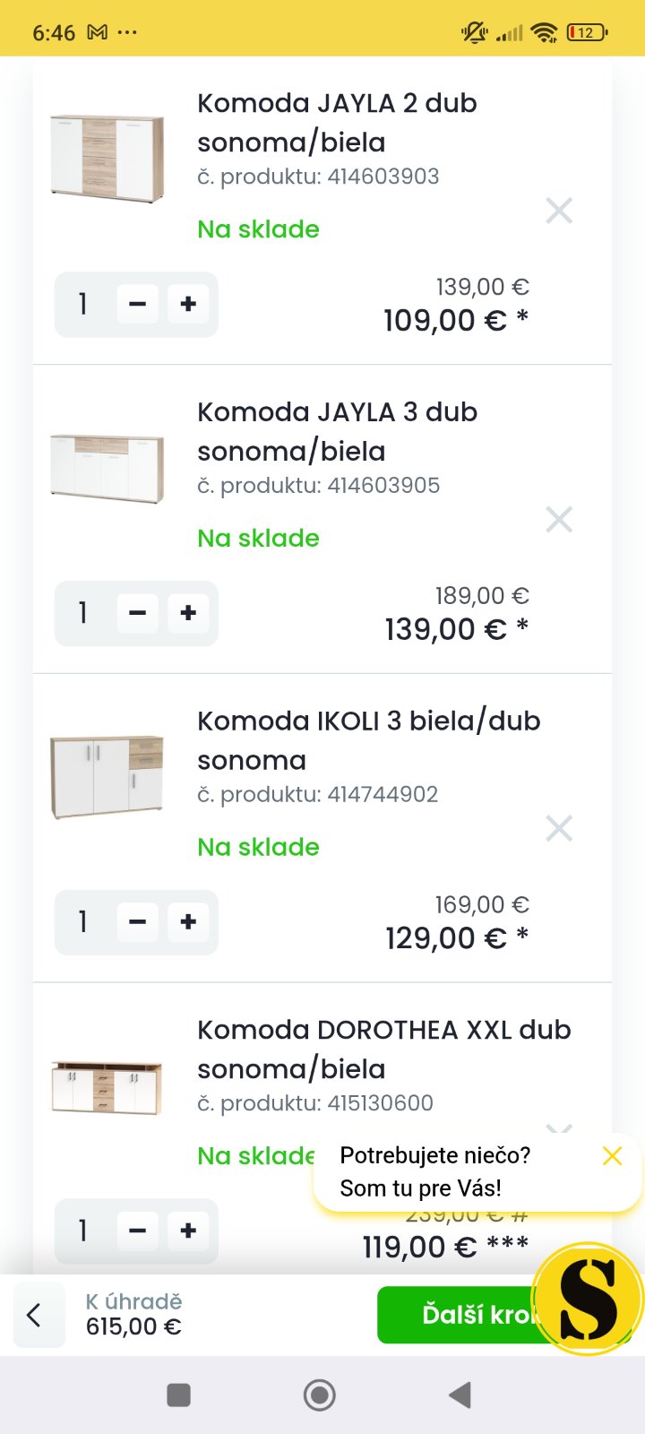Increase quantity of Komoda JAYLA 3
The image size is (645, 1434).
click(x=188, y=613)
